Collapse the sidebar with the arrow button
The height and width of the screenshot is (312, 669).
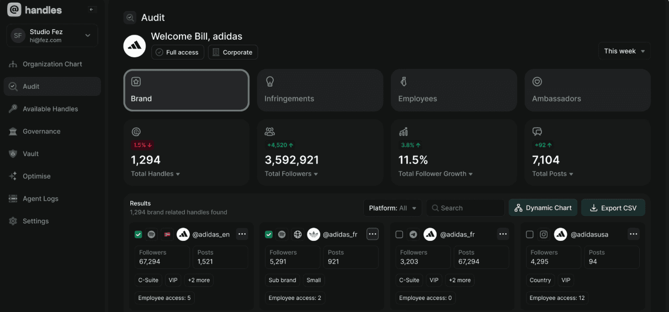click(92, 9)
